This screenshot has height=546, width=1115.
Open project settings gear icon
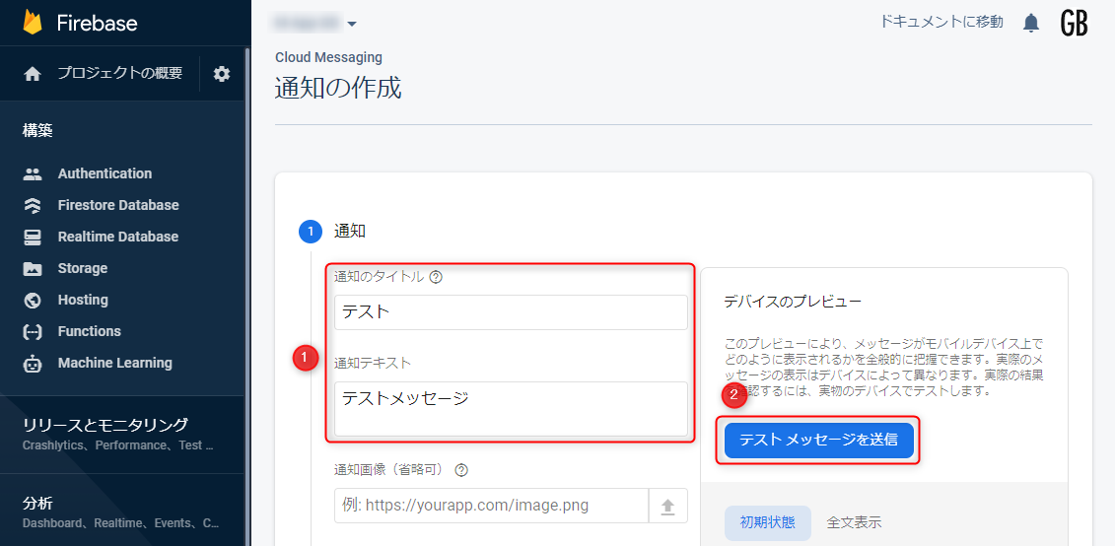222,74
